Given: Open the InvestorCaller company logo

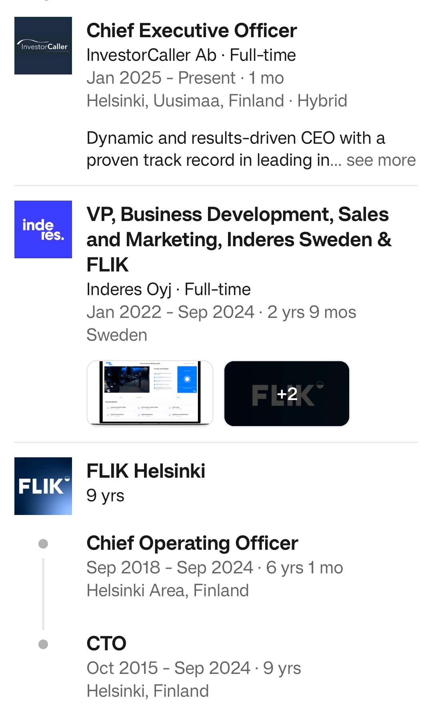Looking at the screenshot, I should [43, 46].
